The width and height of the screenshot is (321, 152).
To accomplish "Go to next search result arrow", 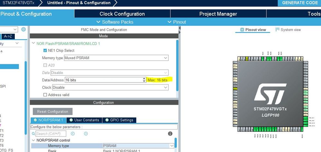I will point(86,134).
